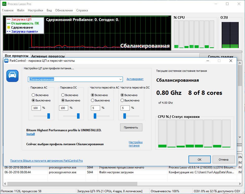Click the Install link for Bitsum profile
245x194 pixels.
(31, 134)
